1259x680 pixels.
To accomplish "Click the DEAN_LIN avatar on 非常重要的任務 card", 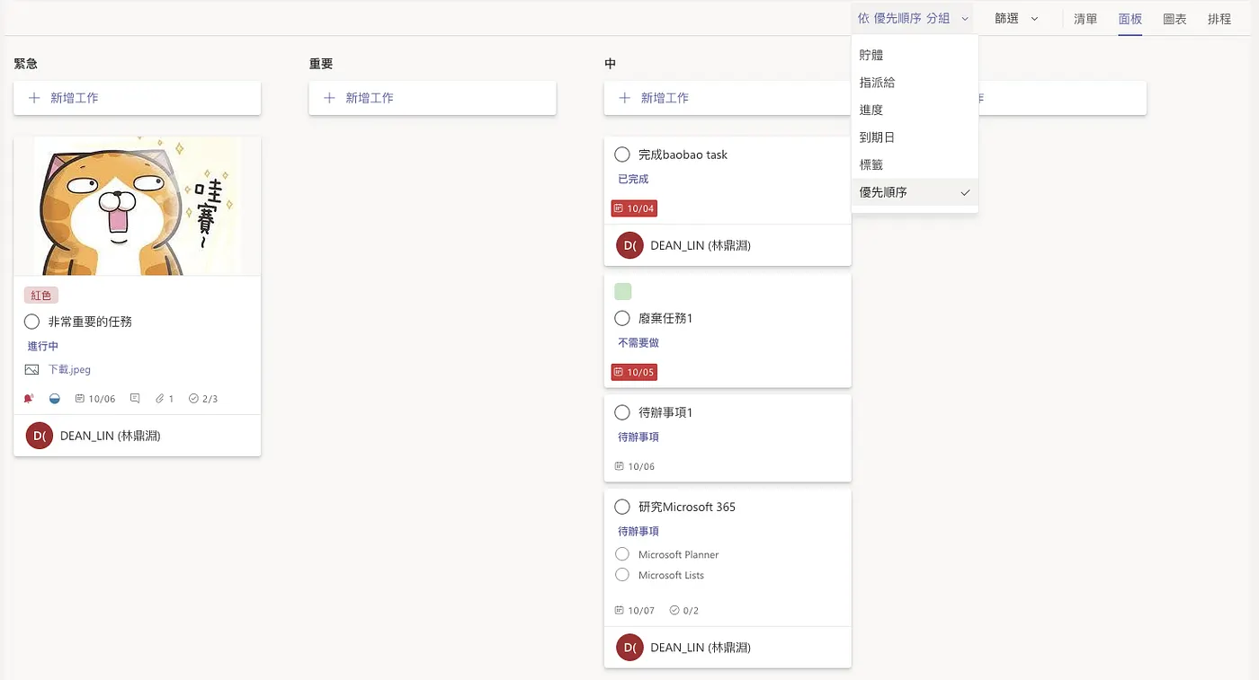I will point(40,436).
